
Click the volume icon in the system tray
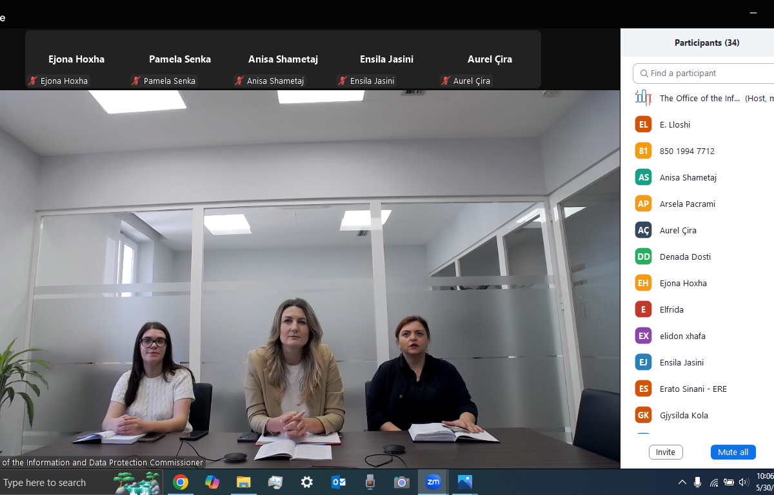744,482
